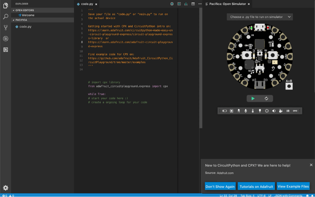315x197 pixels.
Task: Open the Choose a .py file dropdown
Action: click(260, 17)
